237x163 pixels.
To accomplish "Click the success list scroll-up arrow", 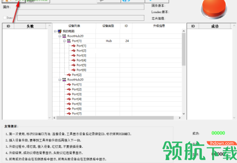I will click(234, 26).
